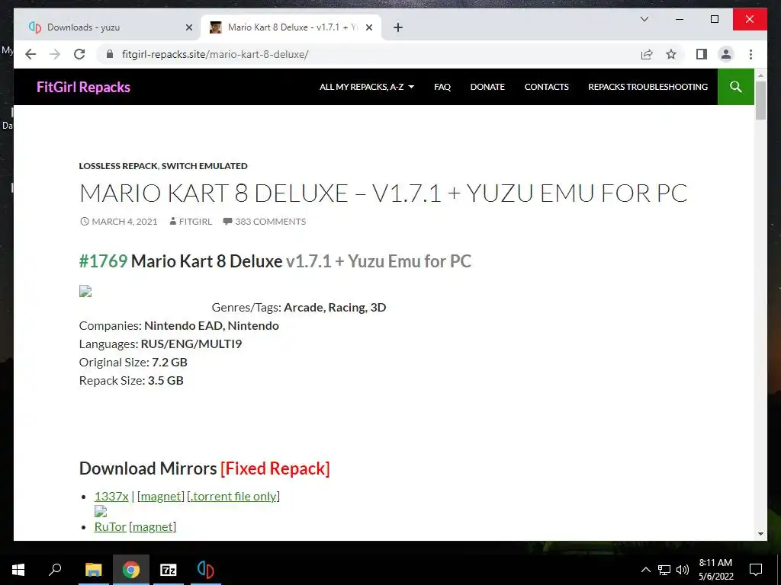Open the Chrome profile avatar
This screenshot has height=585, width=781.
click(726, 54)
